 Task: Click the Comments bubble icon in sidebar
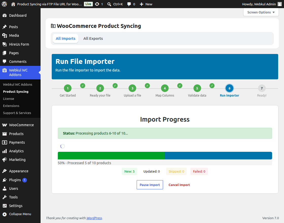click(x=5, y=62)
